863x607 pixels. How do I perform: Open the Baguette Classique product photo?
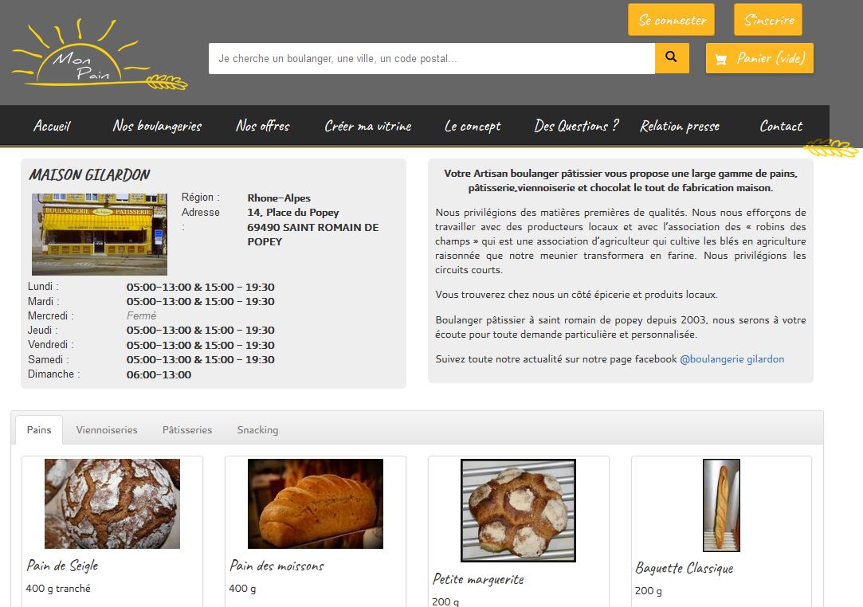[x=721, y=505]
